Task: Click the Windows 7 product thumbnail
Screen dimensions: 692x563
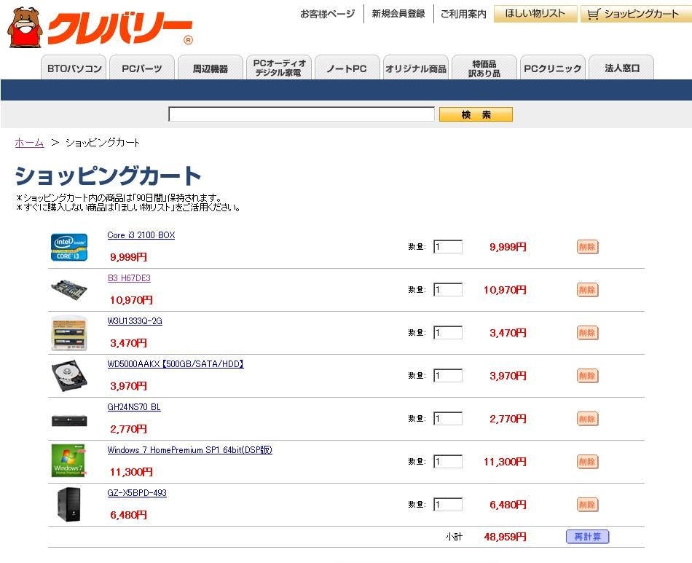Action: [68, 461]
